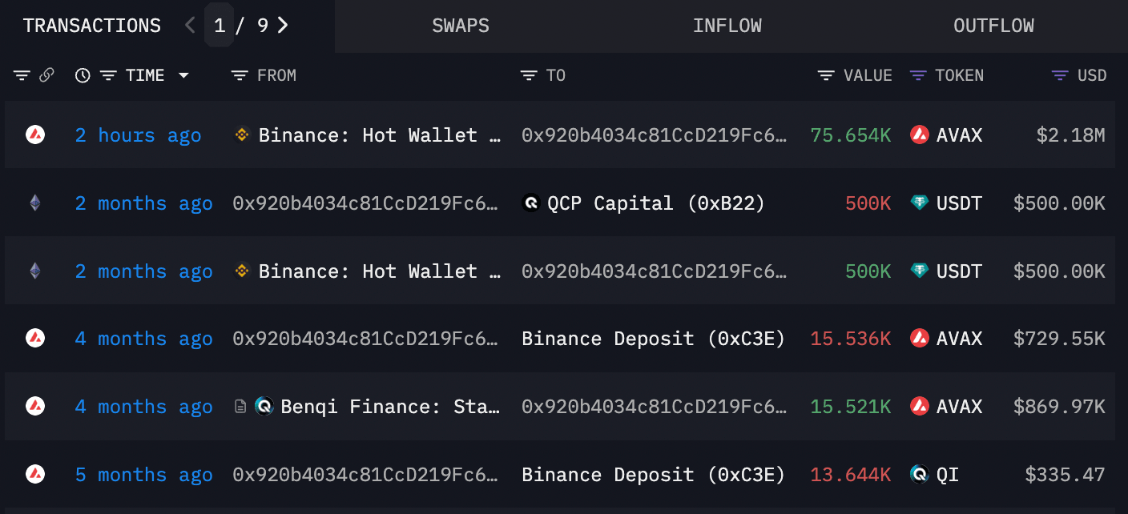1128x514 pixels.
Task: Click the link icon in the header row
Action: click(x=46, y=75)
